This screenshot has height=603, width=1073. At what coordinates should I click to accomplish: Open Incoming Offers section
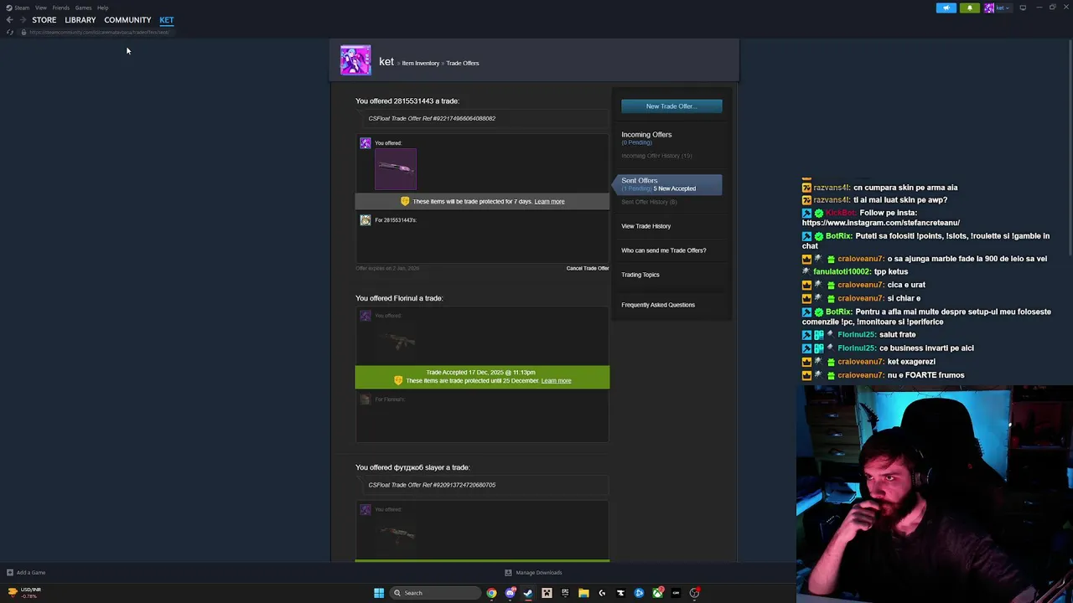click(646, 134)
